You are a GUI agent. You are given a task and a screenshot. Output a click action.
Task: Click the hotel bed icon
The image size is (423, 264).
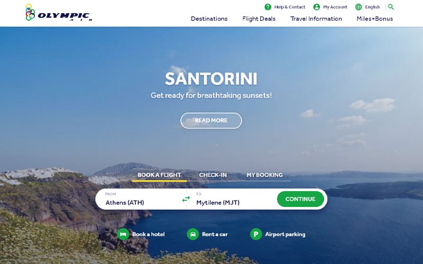tap(123, 234)
